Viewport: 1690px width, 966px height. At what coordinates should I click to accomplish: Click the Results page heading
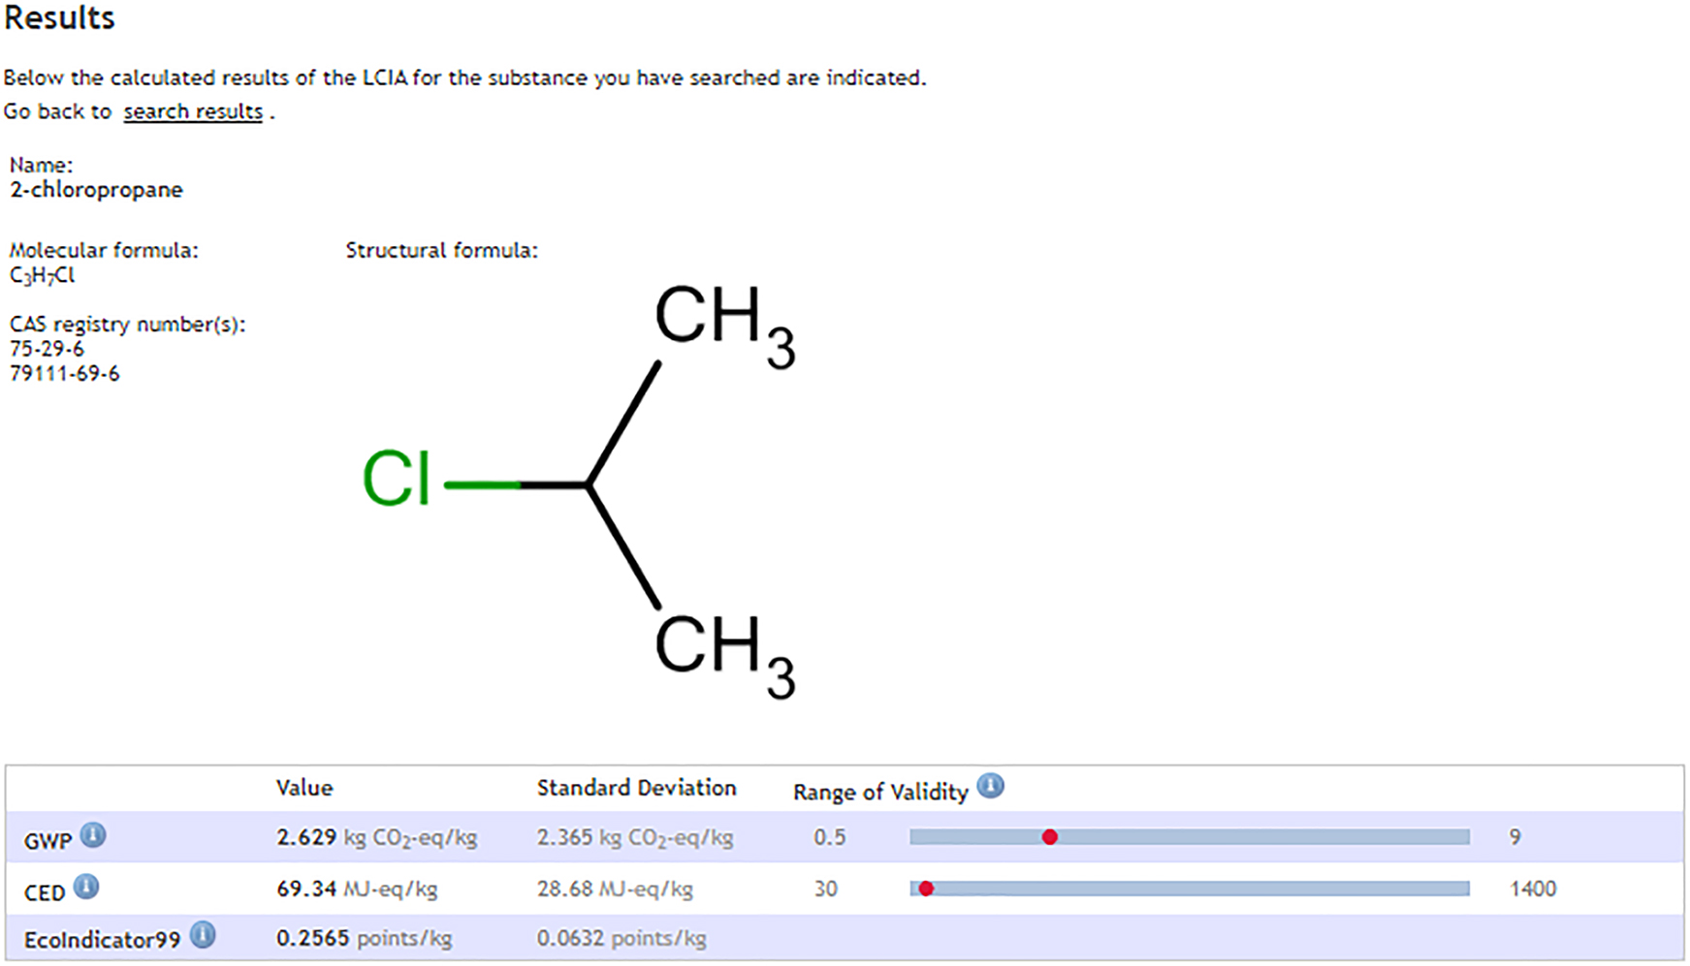point(58,16)
